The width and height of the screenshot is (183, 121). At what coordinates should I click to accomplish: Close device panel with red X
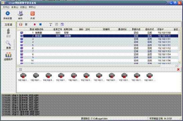click(178, 69)
